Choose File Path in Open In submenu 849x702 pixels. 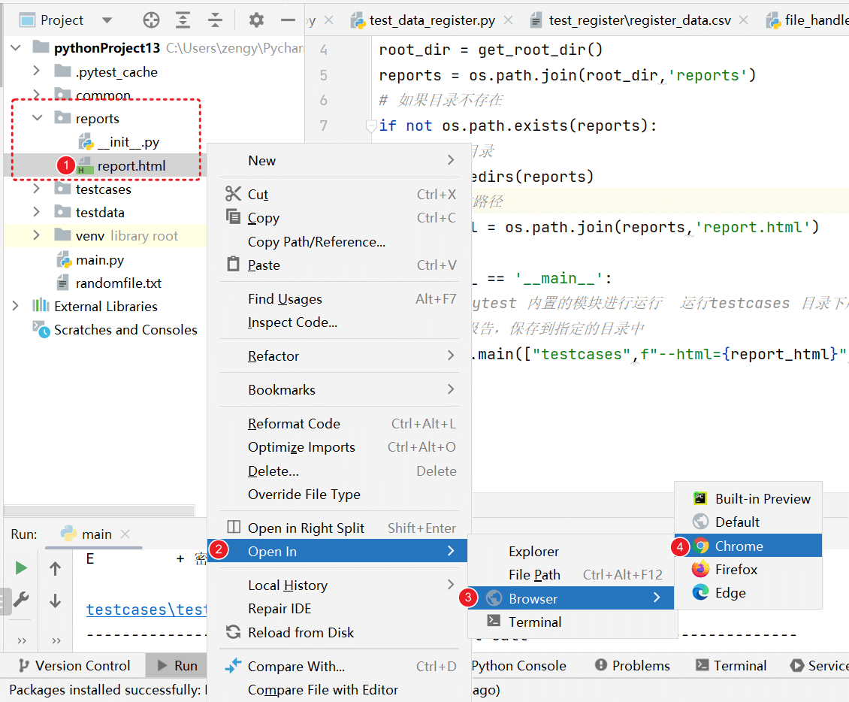tap(572, 575)
